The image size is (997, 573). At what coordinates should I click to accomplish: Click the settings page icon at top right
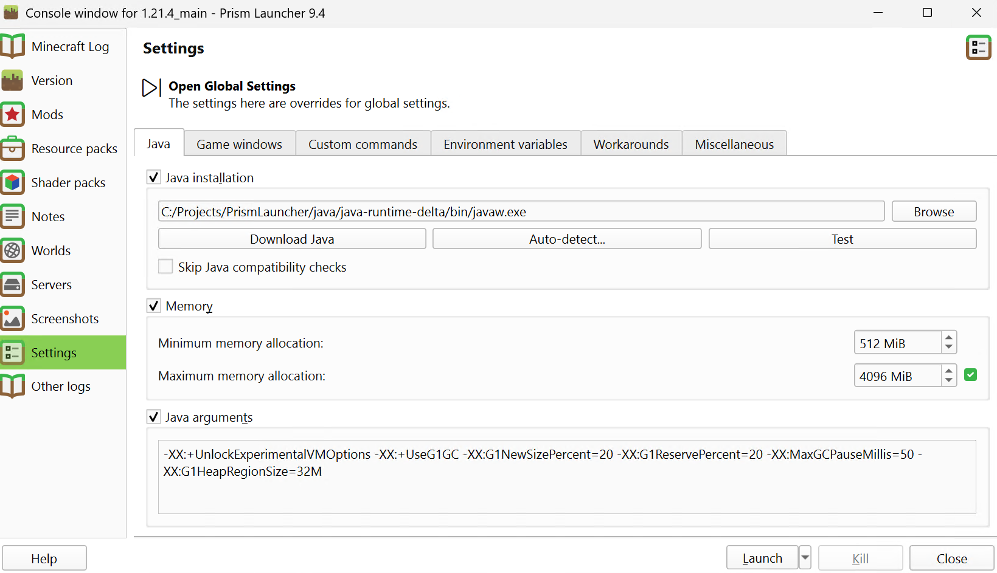(979, 47)
